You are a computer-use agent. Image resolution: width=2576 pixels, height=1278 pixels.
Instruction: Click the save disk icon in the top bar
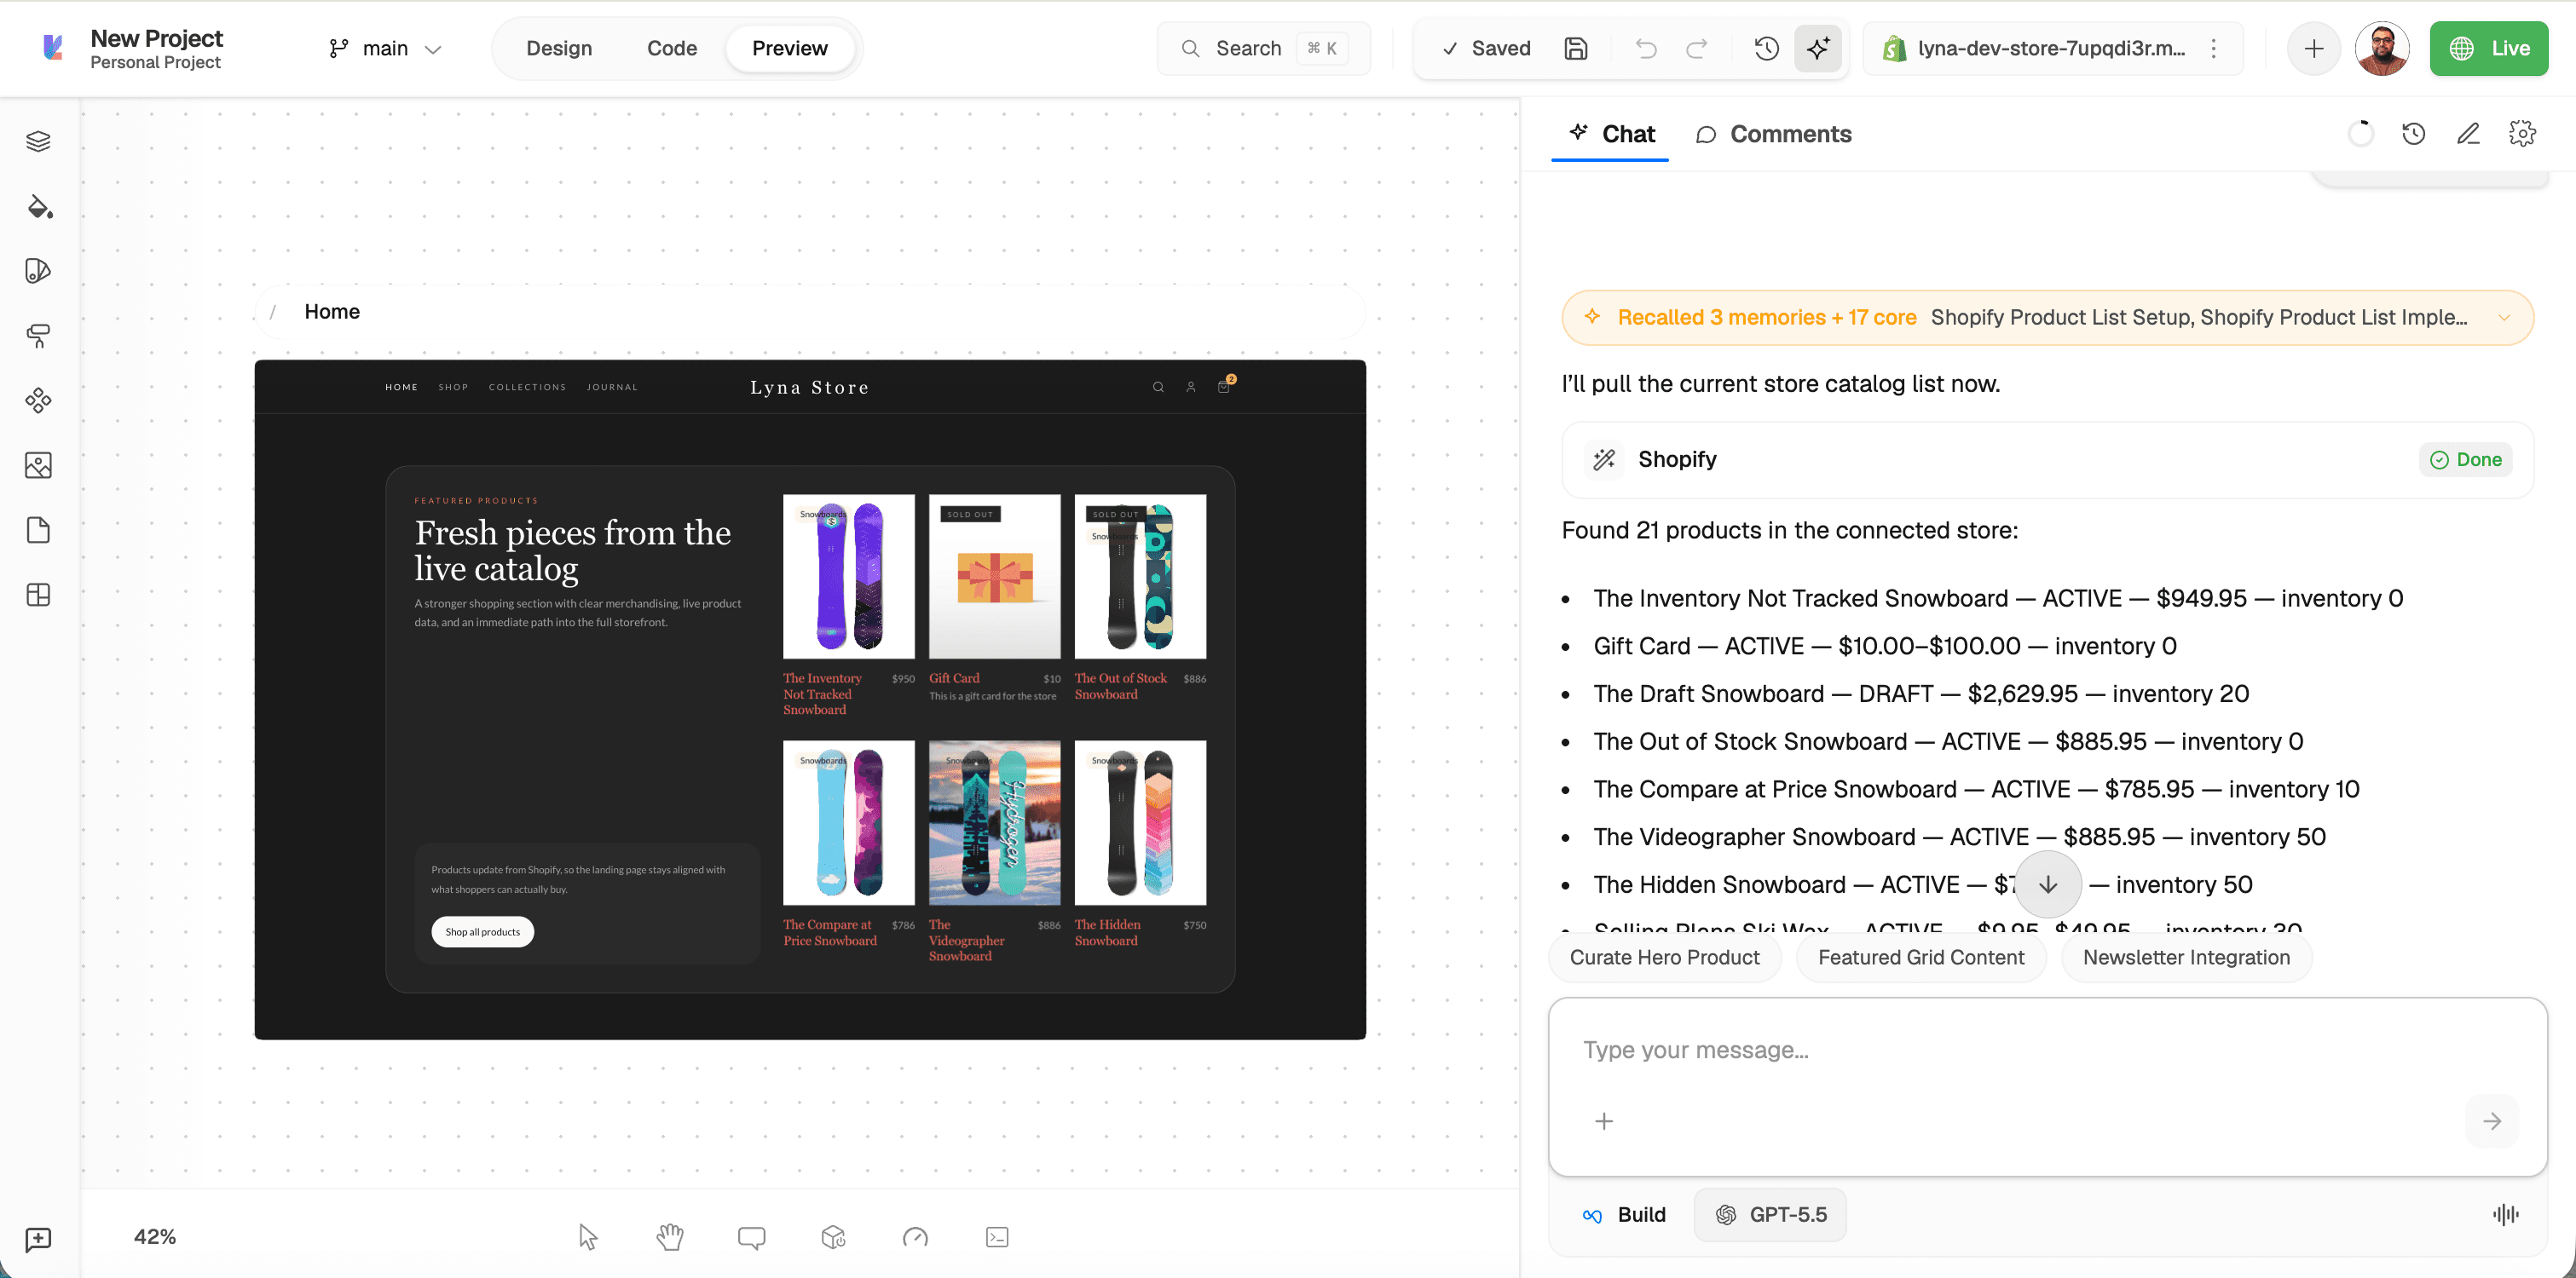(x=1576, y=48)
